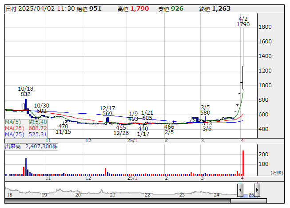Click the 高値 1,790 value in header
The height and width of the screenshot is (208, 290).
pos(139,8)
